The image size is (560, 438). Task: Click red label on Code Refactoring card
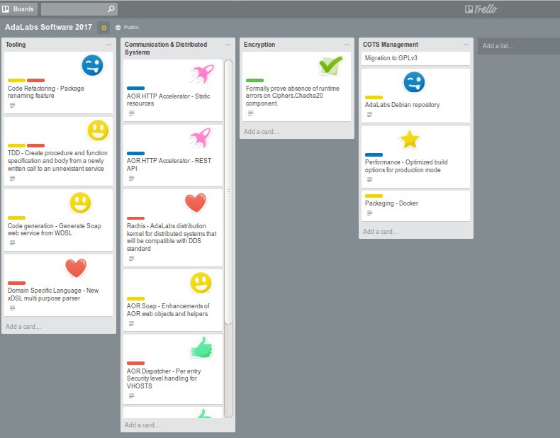pyautogui.click(x=35, y=80)
